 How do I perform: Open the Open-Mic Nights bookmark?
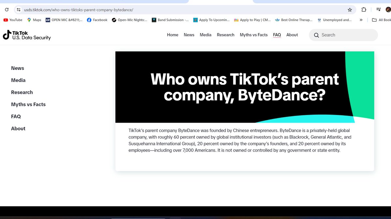pyautogui.click(x=130, y=20)
